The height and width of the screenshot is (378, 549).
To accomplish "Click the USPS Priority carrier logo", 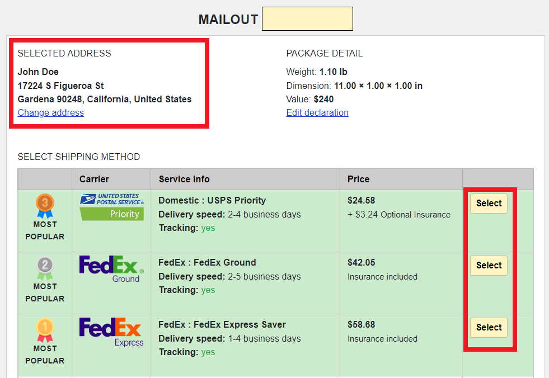I will pos(111,207).
